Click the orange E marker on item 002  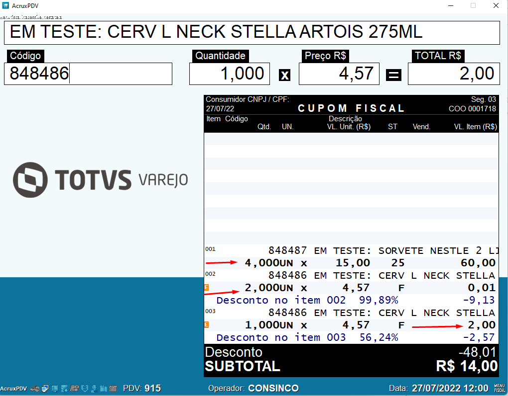click(x=206, y=287)
